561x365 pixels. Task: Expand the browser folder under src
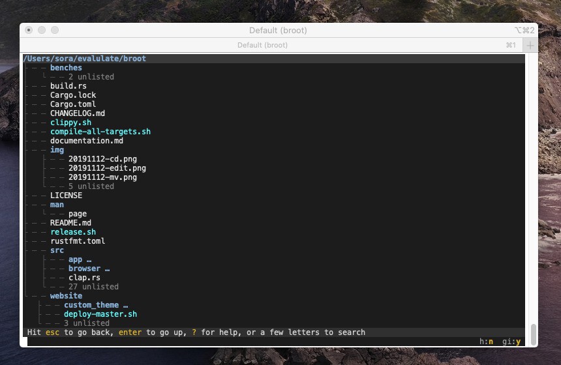point(89,269)
